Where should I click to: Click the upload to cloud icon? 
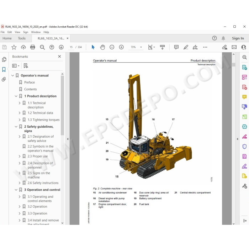pos(23,47)
